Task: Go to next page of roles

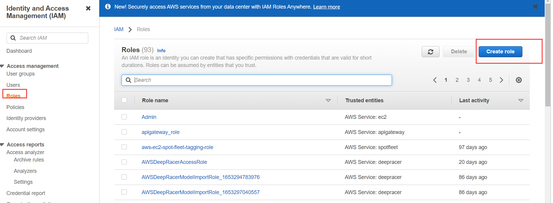Action: (502, 80)
